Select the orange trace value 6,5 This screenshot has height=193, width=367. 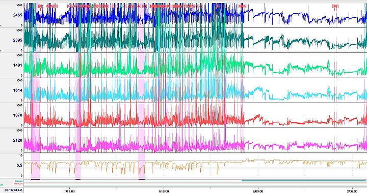click(x=19, y=165)
